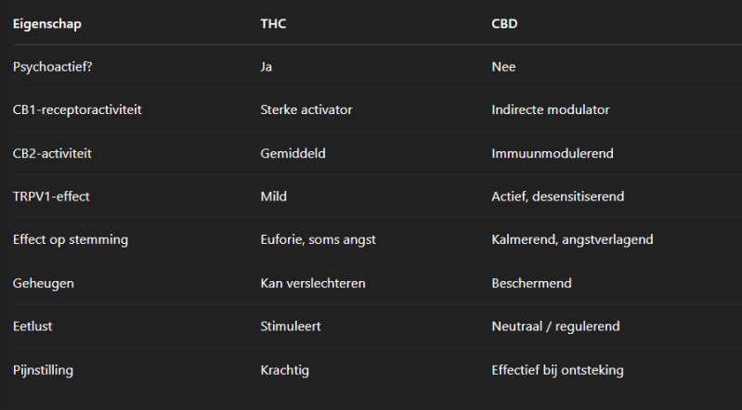The image size is (742, 410).
Task: Click the Sterke activator cell
Action: (x=306, y=109)
